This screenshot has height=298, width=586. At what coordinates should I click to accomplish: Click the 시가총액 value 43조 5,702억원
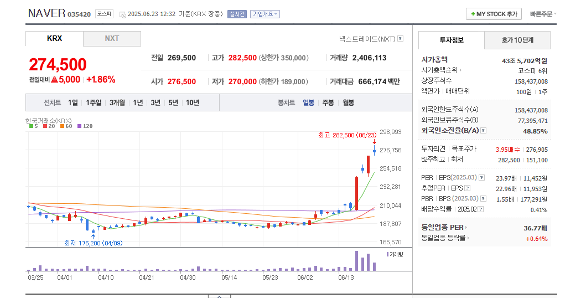525,60
